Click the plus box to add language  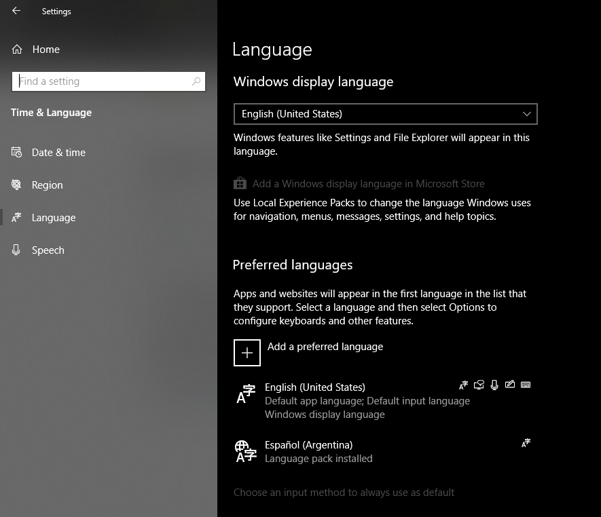click(247, 353)
